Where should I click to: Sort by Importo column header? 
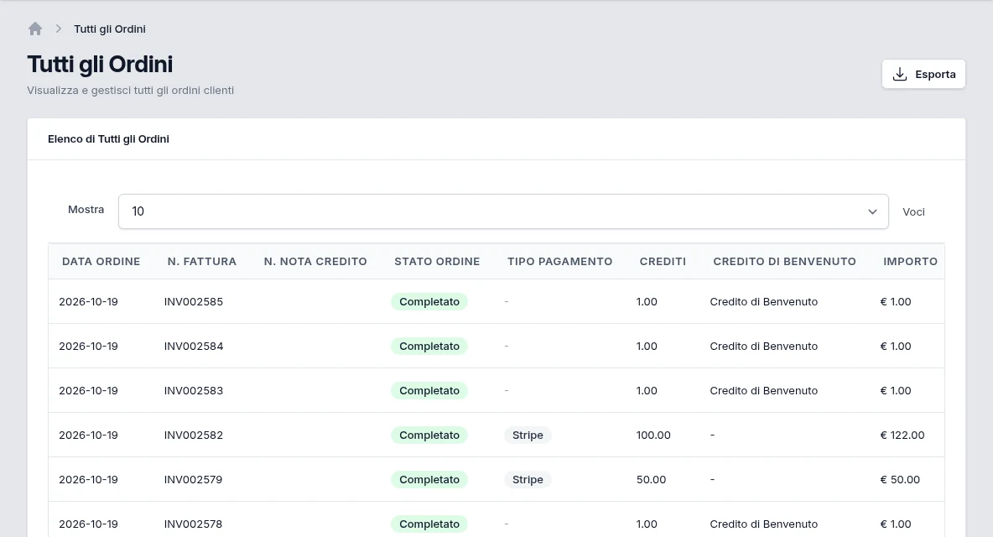tap(910, 262)
